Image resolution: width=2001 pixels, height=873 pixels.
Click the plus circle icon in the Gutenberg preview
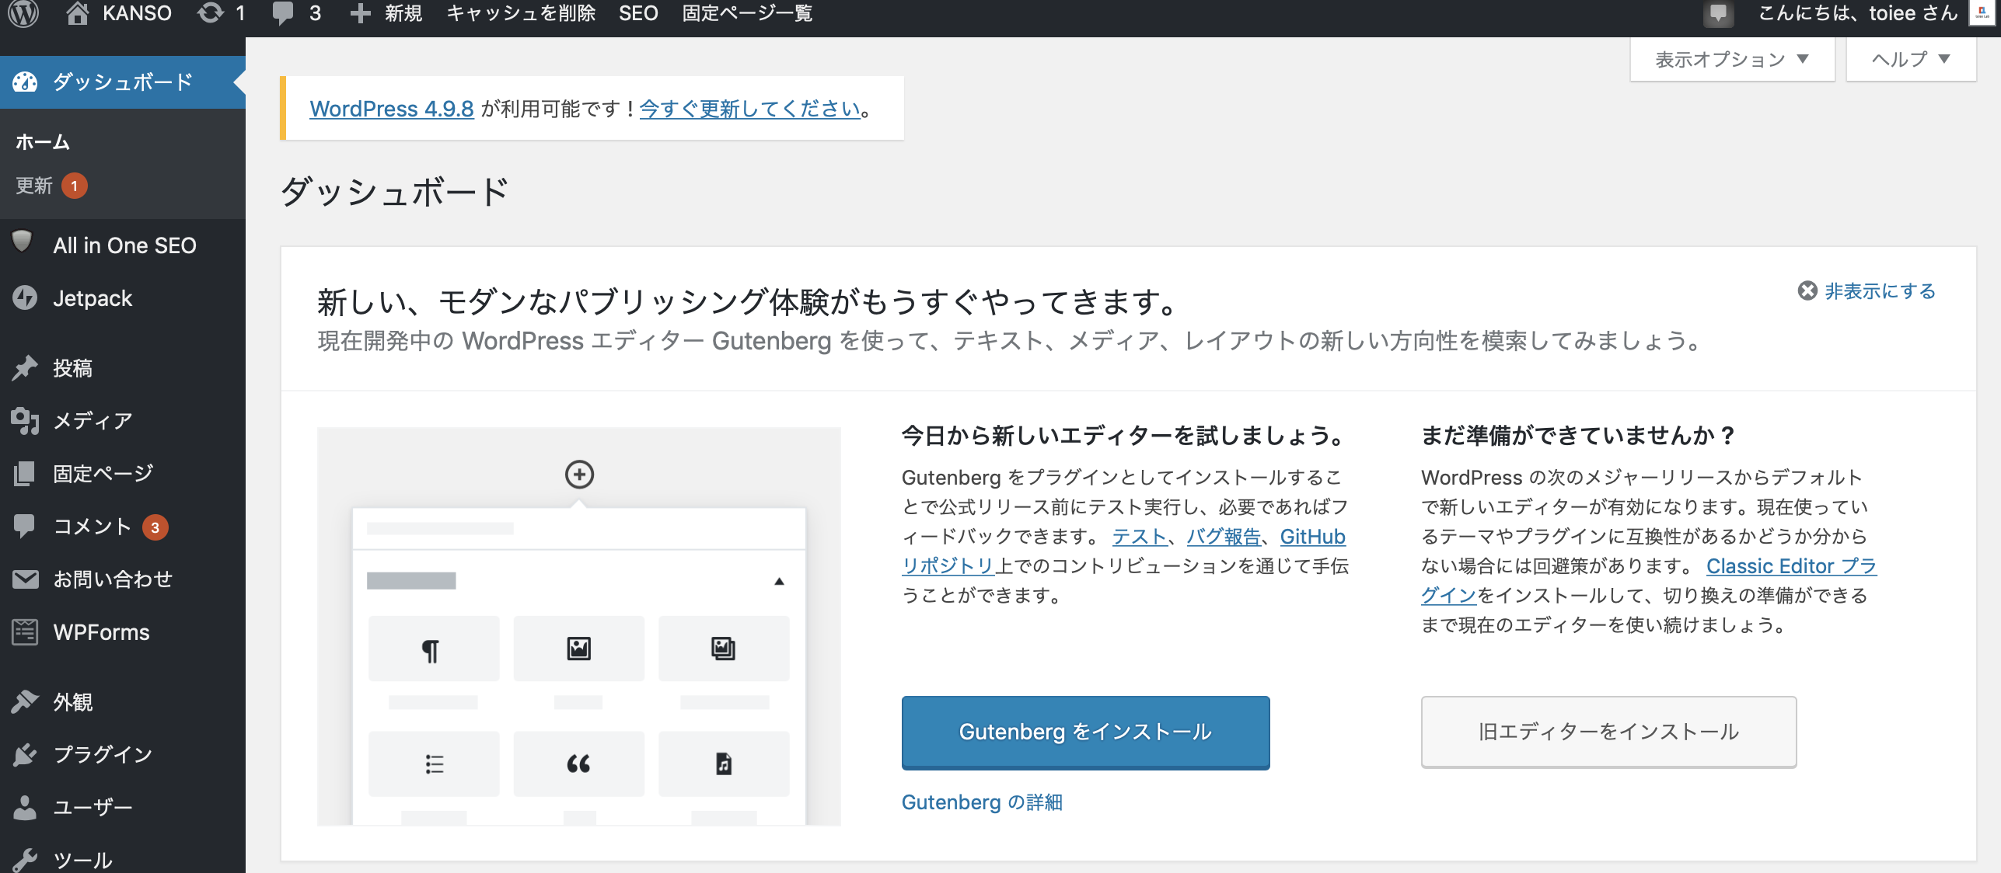(x=579, y=474)
